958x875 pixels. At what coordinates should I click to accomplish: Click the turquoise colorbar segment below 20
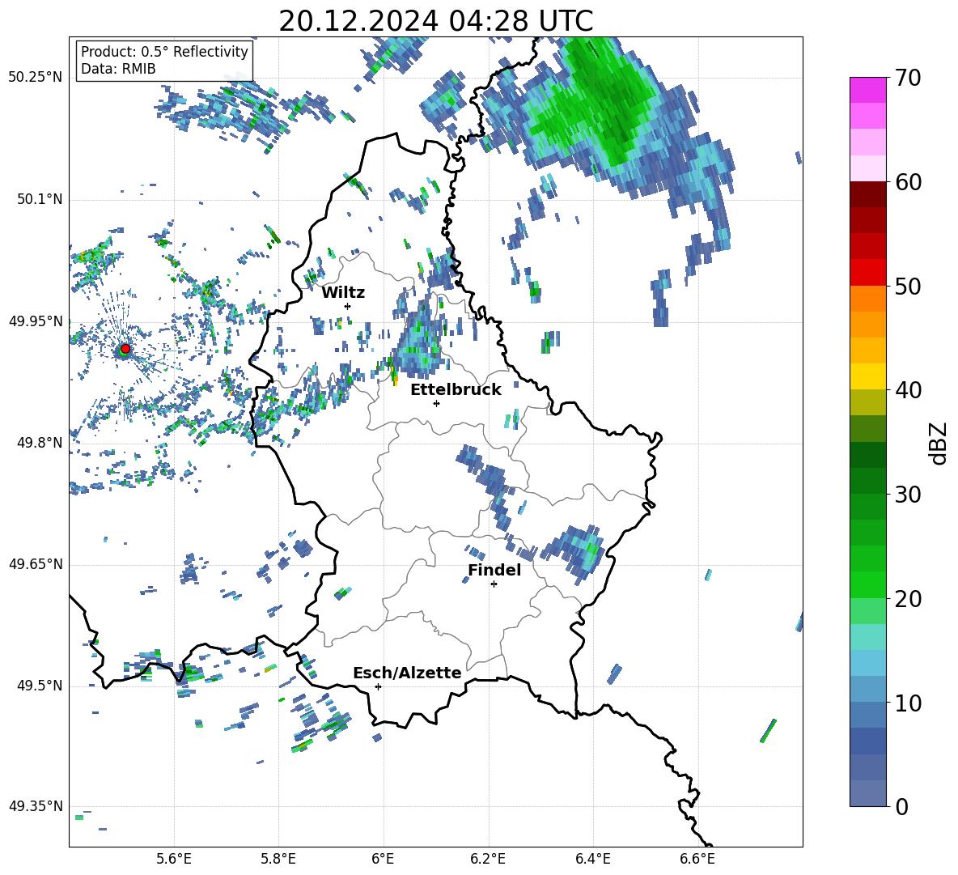[x=868, y=637]
